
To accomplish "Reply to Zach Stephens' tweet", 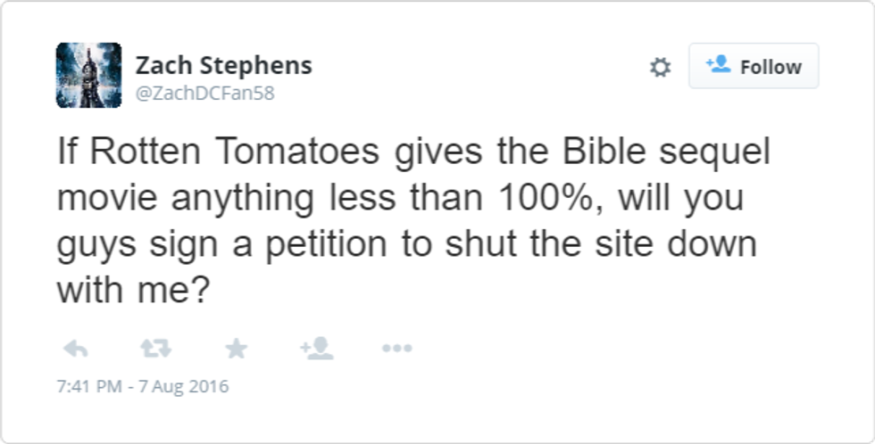I will [76, 348].
